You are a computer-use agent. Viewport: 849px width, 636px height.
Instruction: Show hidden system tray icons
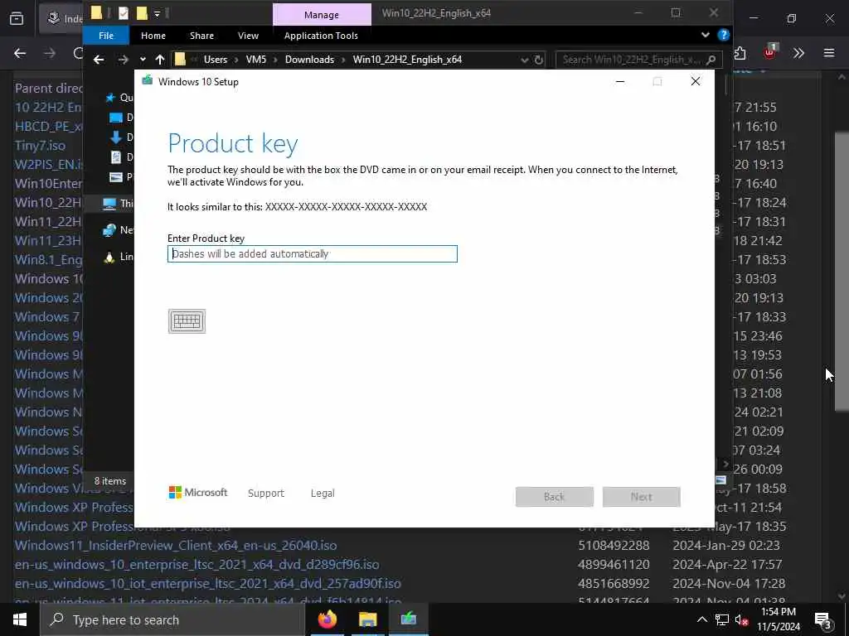point(701,619)
